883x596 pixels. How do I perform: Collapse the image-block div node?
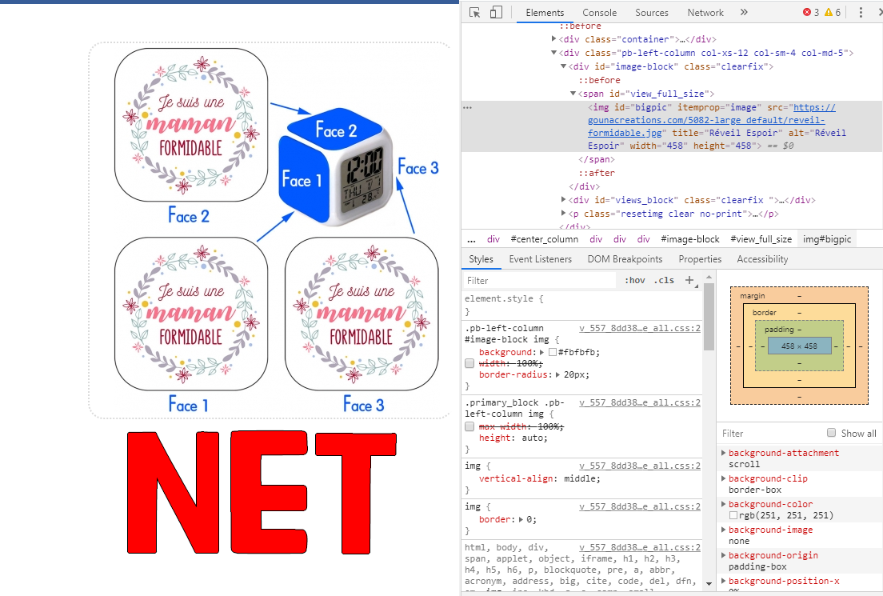coord(563,66)
